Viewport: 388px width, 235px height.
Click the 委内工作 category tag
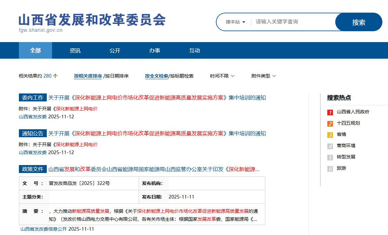(x=32, y=98)
